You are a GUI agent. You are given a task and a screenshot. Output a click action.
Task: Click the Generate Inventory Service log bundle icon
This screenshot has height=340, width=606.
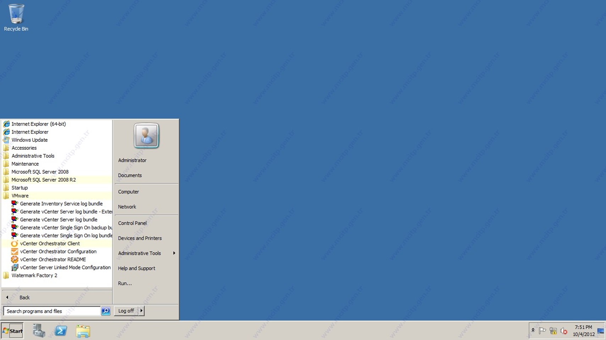pos(15,204)
